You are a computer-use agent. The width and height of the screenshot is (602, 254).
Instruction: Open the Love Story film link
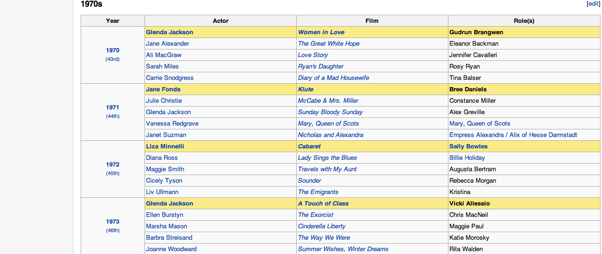point(313,55)
